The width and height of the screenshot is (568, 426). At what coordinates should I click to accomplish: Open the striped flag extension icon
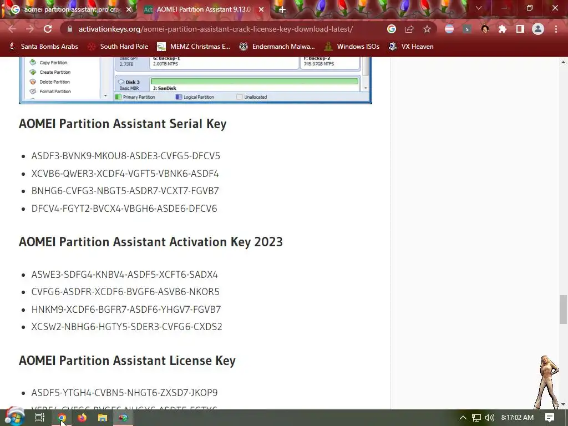(x=449, y=29)
